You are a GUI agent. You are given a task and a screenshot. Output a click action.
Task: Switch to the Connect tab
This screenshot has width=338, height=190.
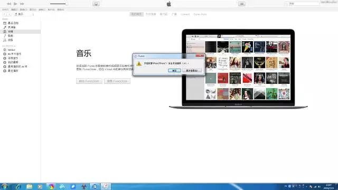click(185, 14)
